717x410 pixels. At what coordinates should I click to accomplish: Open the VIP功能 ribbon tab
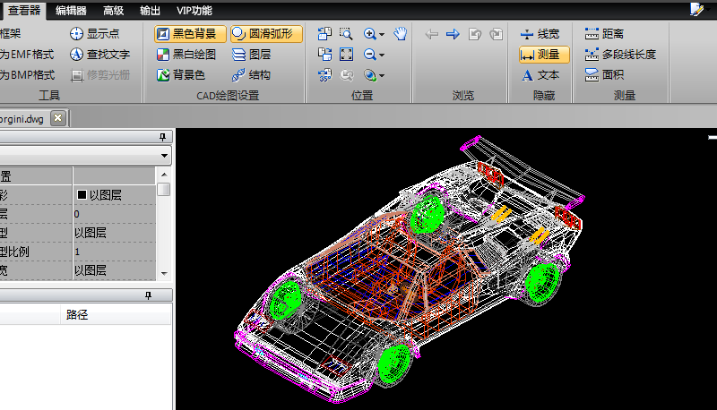tap(194, 10)
